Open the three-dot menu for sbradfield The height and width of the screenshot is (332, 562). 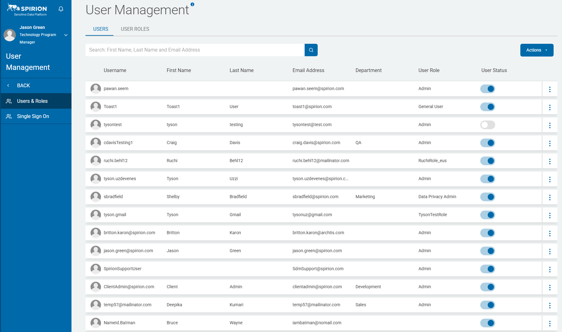coord(550,198)
